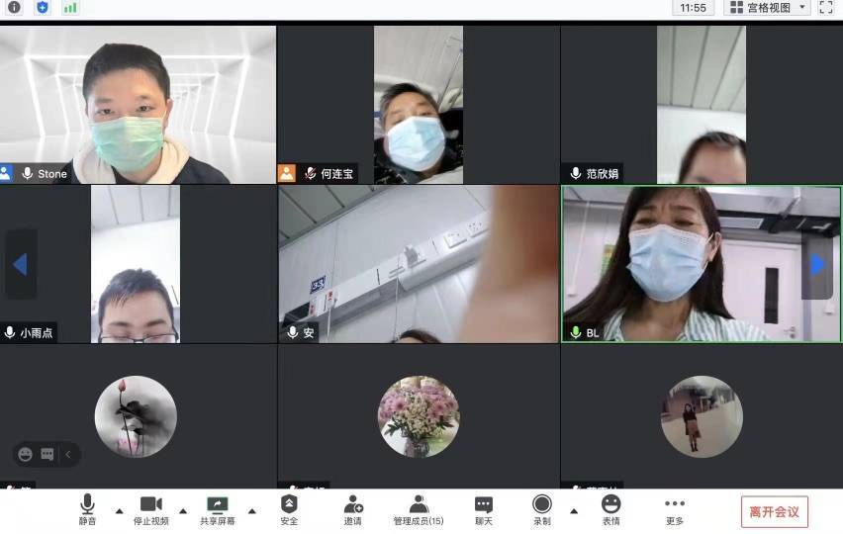Click 安's microphone icon
The width and height of the screenshot is (843, 534).
293,332
